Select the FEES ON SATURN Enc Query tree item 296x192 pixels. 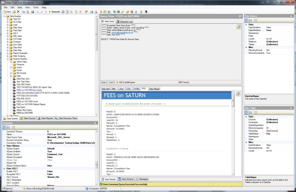30,90
